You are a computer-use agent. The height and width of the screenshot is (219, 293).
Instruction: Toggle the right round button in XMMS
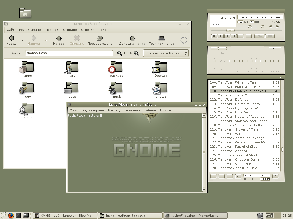click(277, 27)
